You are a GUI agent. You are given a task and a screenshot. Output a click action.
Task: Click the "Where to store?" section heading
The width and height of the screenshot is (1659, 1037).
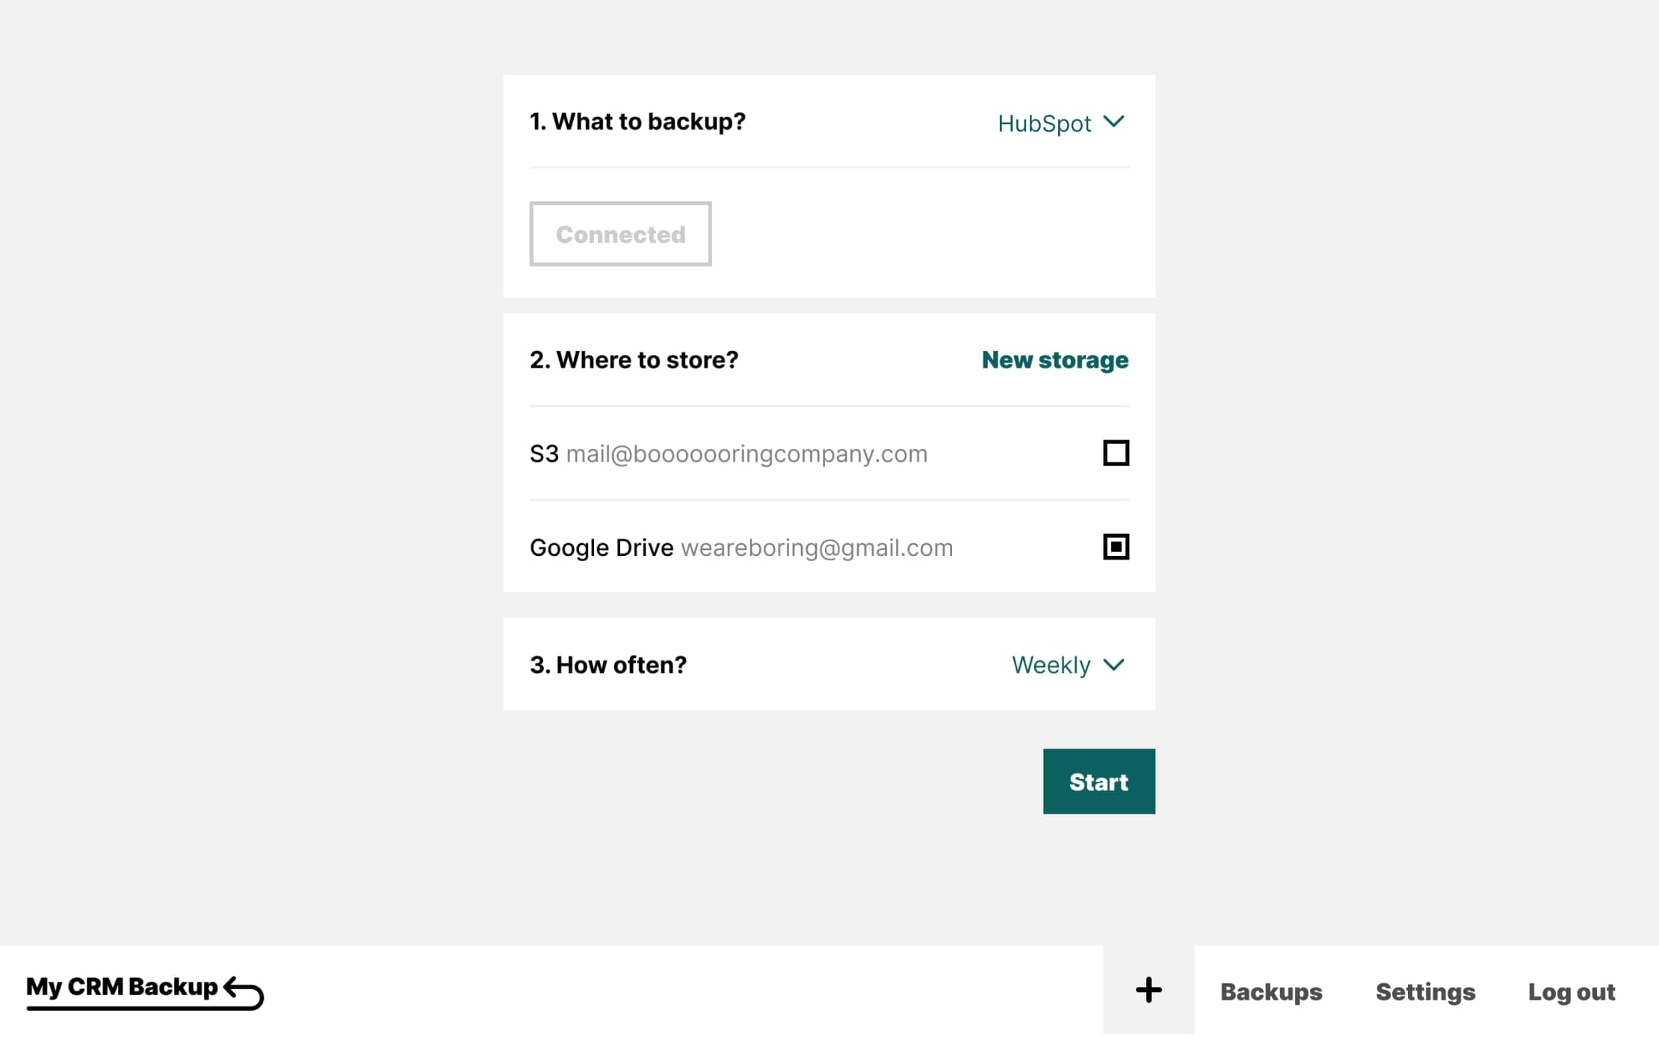(x=634, y=360)
